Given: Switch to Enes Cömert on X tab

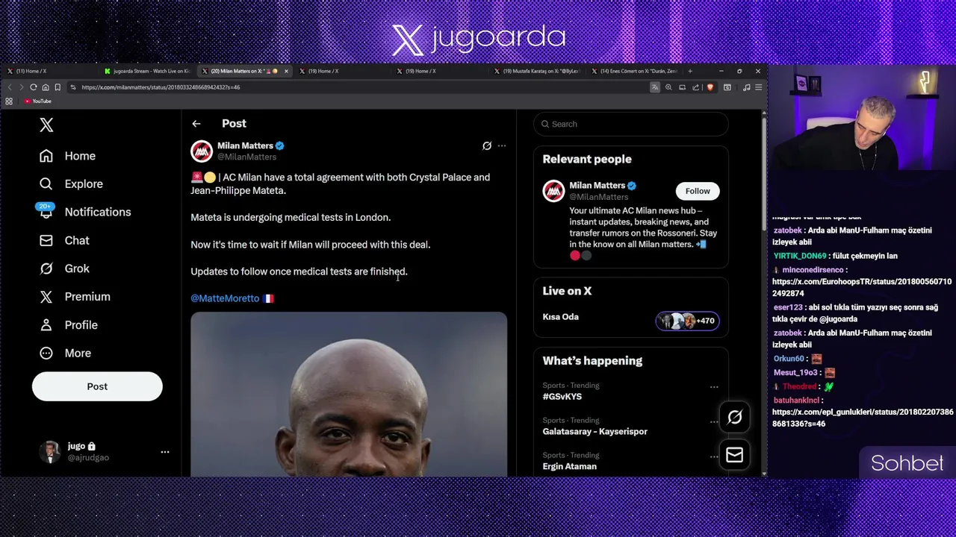Looking at the screenshot, I should 635,71.
